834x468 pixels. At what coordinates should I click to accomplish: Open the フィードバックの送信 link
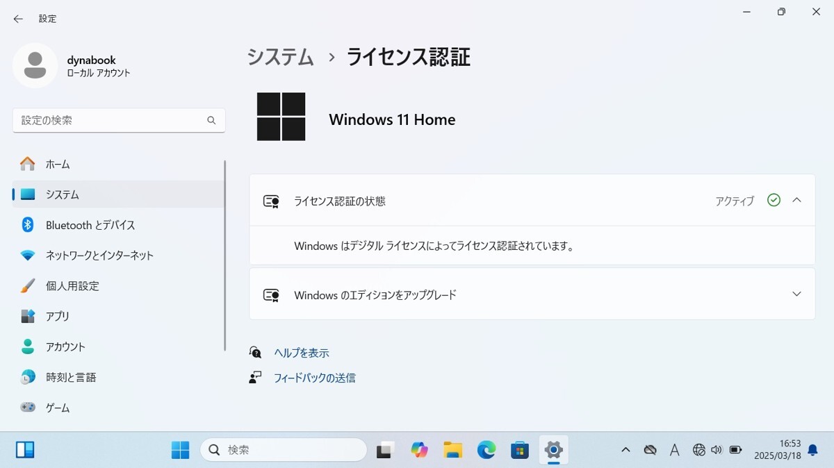tap(314, 378)
